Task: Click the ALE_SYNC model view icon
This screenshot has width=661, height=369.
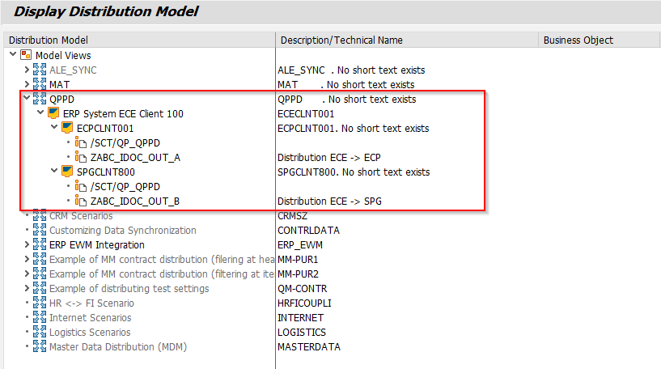Action: 40,70
